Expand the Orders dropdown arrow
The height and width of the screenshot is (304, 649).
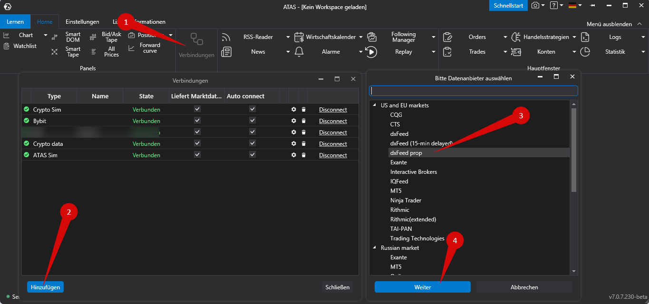pos(505,37)
